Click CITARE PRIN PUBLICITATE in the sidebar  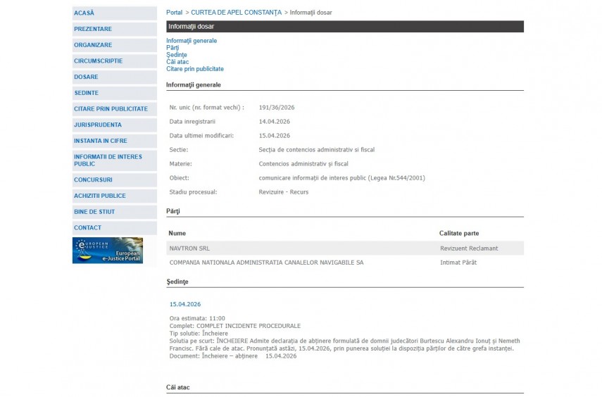point(111,109)
